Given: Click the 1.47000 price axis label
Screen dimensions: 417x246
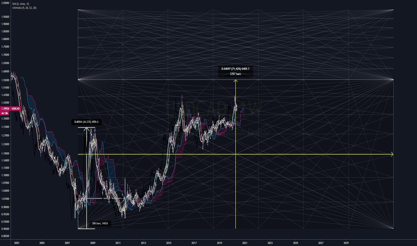Looking at the screenshot, I should [x=5, y=95].
